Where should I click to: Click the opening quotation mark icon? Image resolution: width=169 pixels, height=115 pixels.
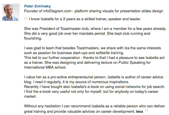click(26, 18)
